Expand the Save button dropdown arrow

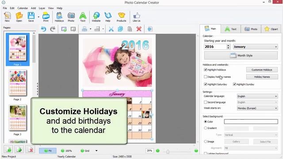click(38, 17)
